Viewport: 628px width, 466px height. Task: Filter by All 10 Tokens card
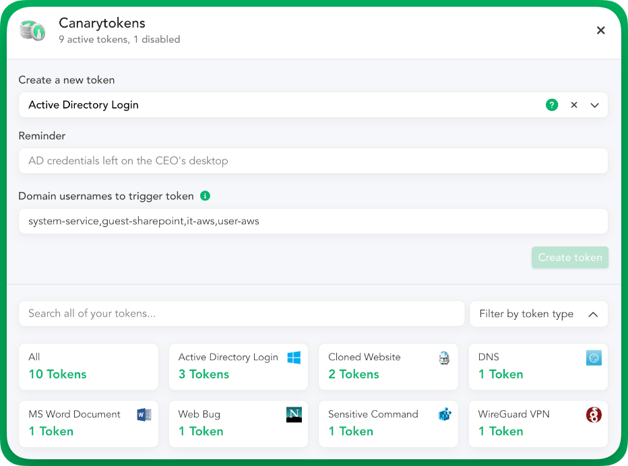coord(88,367)
